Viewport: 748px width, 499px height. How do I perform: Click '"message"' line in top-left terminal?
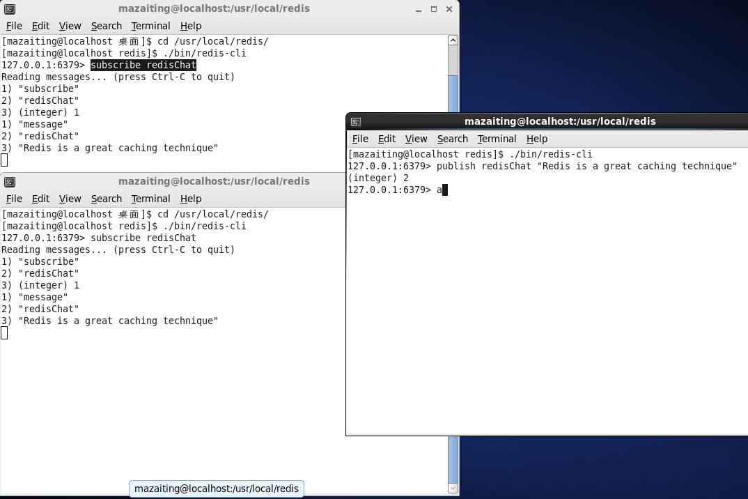pos(35,125)
